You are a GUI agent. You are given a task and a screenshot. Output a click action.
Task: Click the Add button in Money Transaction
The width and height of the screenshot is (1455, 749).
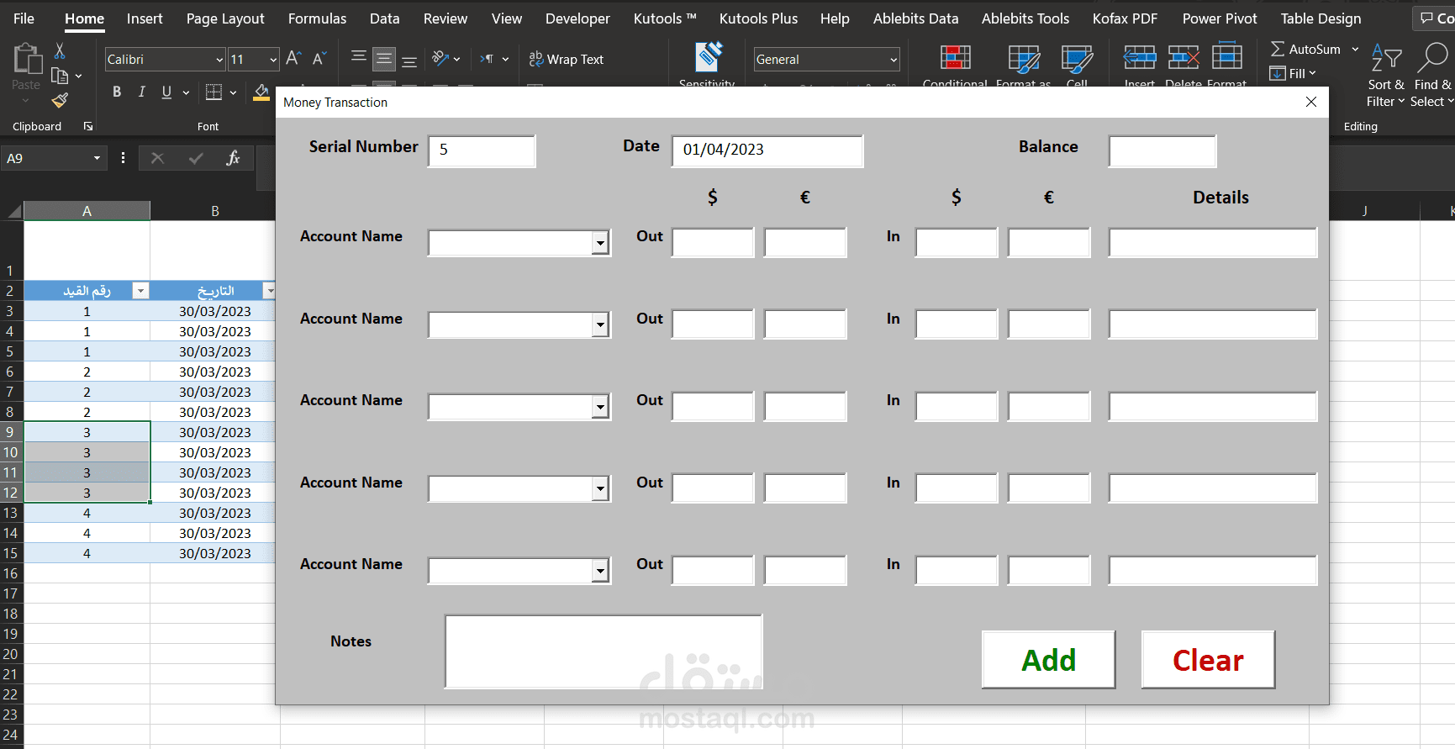(x=1048, y=660)
